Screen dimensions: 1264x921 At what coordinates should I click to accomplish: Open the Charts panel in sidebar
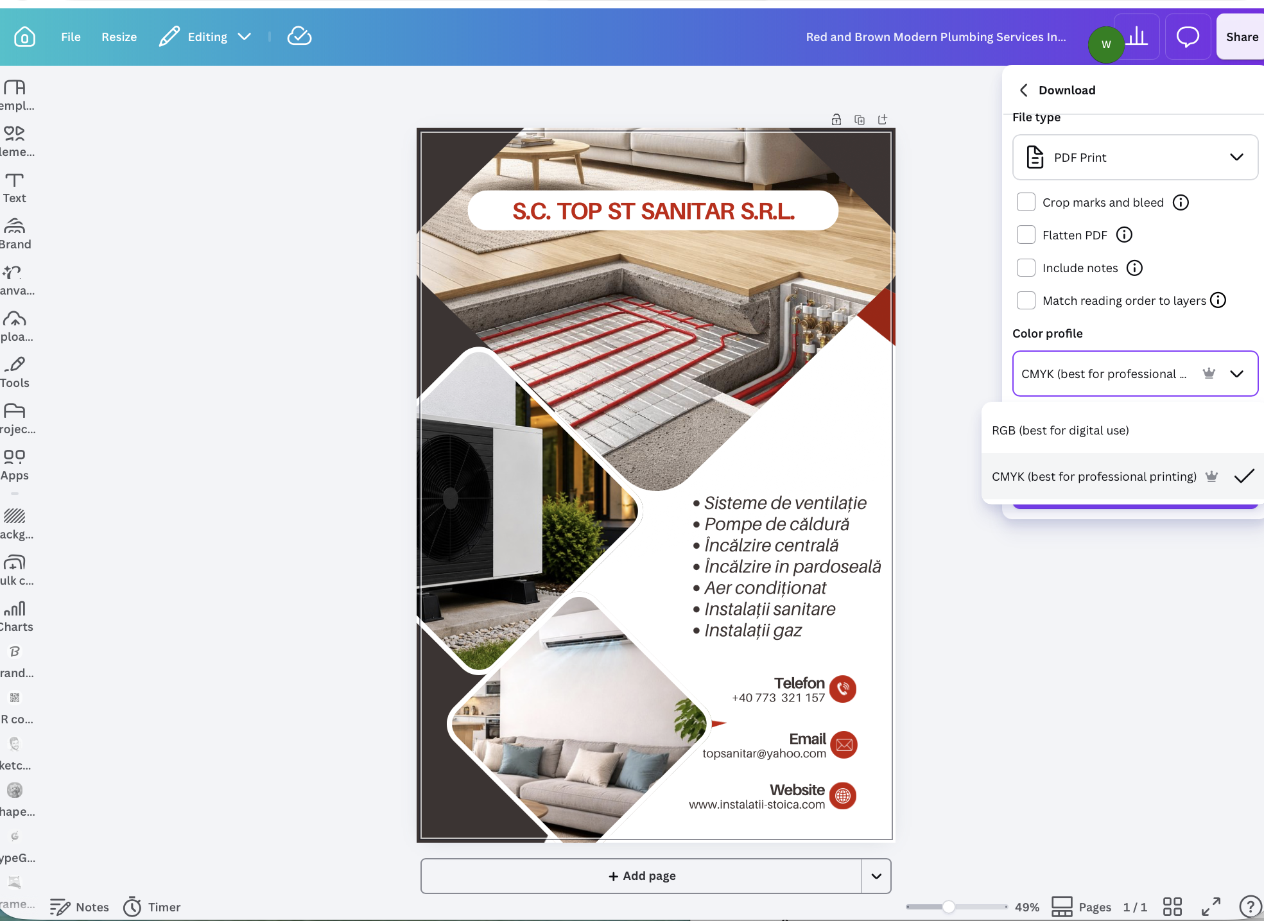coord(15,617)
